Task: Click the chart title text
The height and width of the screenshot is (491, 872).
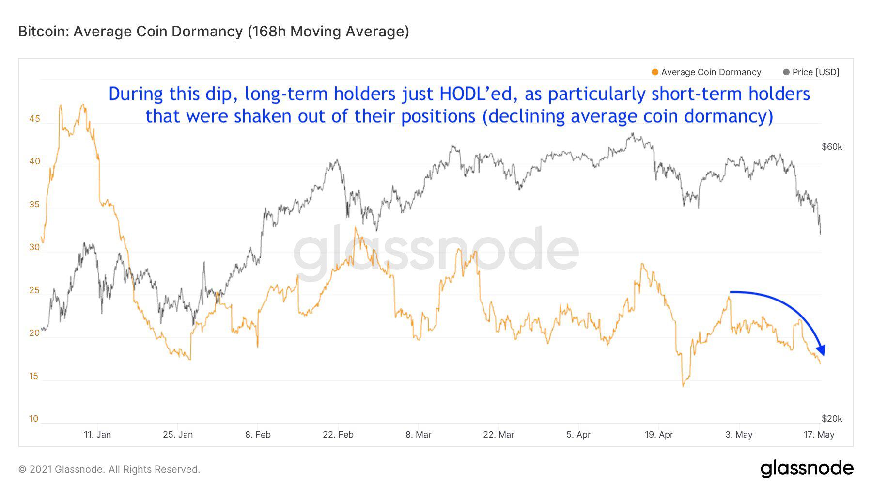Action: [214, 32]
